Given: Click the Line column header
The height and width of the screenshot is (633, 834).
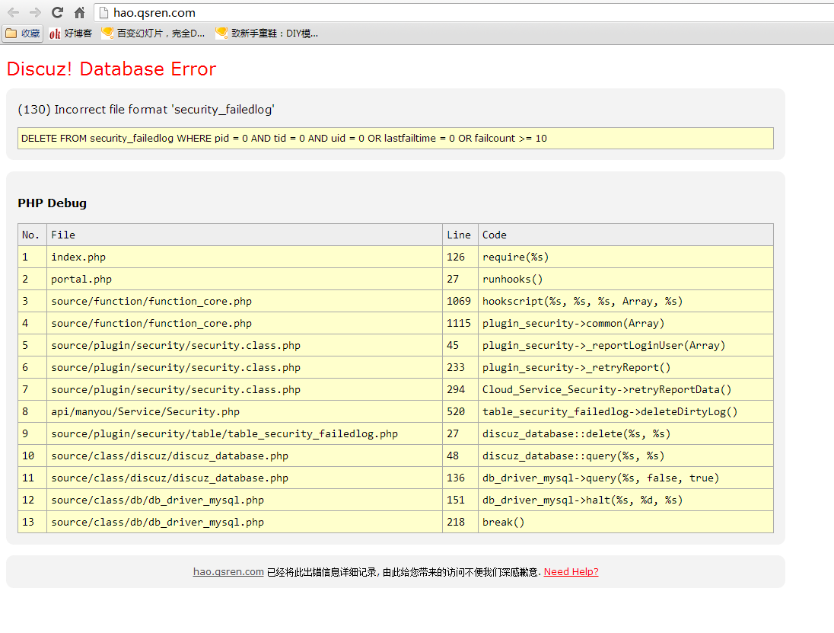Looking at the screenshot, I should [x=460, y=235].
